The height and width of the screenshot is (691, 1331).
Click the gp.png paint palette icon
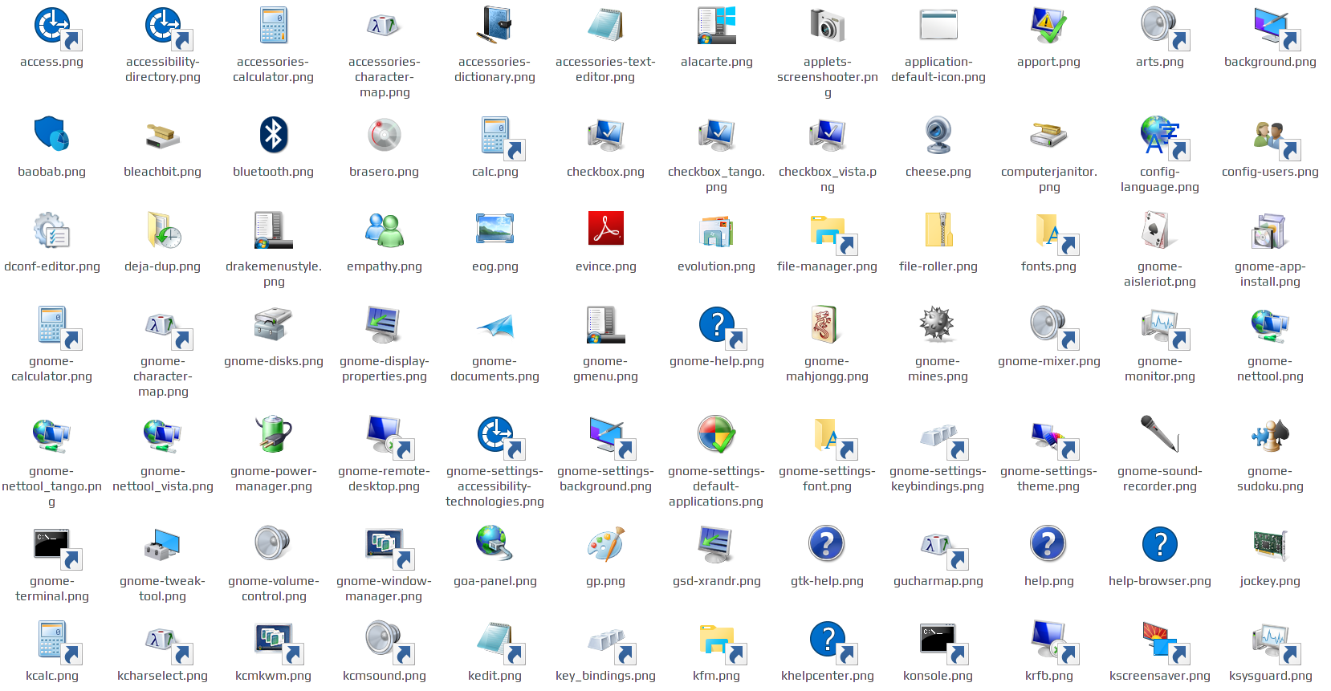tap(605, 545)
